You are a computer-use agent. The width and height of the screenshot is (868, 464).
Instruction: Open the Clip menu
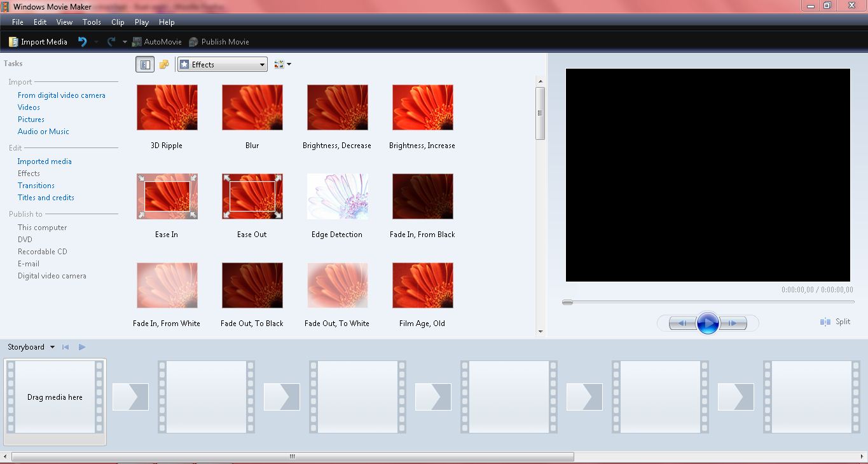click(x=118, y=22)
